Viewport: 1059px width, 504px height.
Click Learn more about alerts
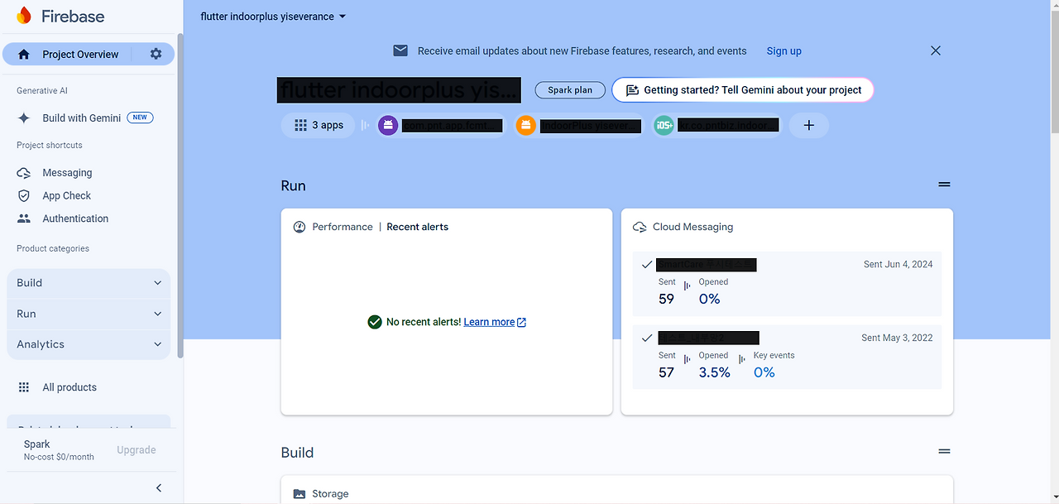click(x=489, y=321)
